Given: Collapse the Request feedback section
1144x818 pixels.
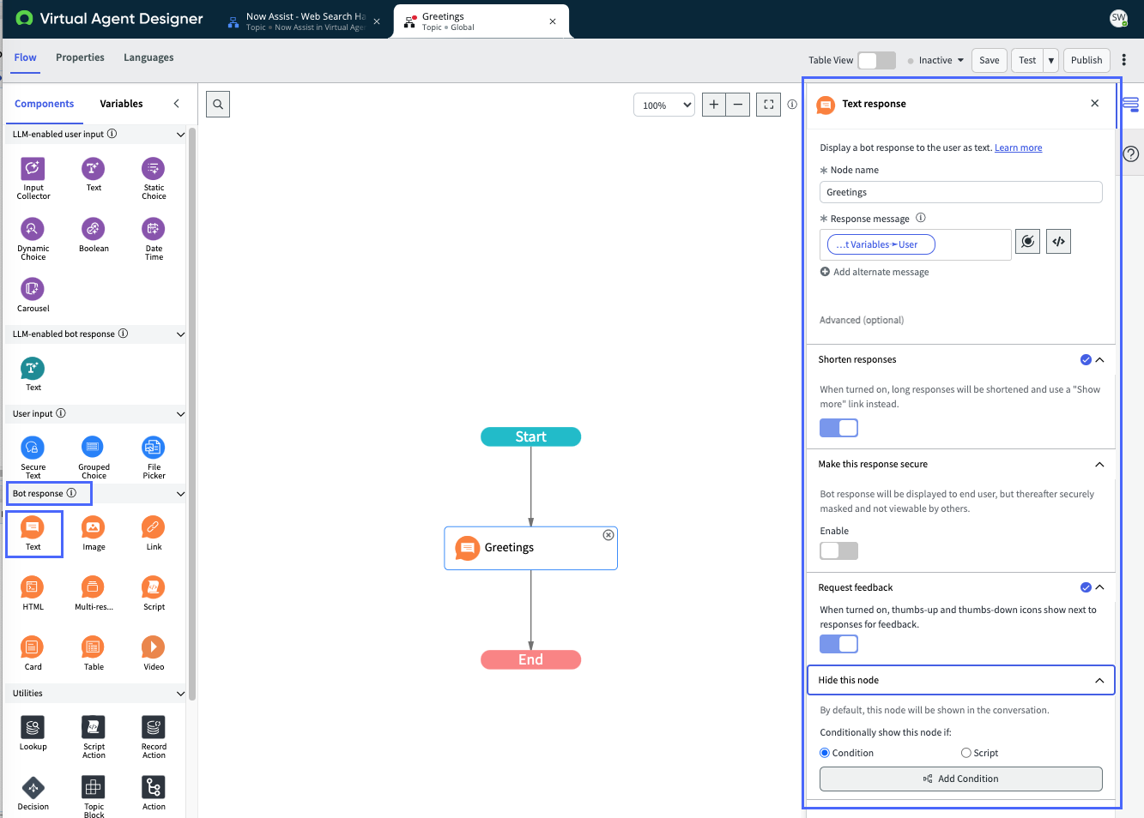Looking at the screenshot, I should click(1099, 587).
